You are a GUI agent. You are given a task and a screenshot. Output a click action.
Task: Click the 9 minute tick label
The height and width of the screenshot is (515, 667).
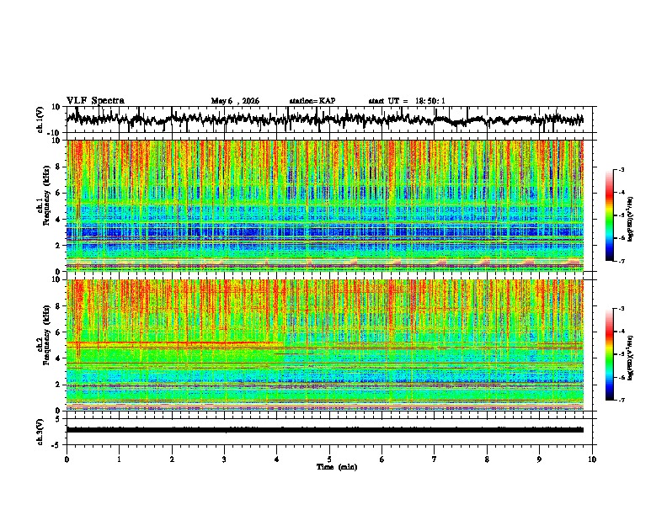tap(539, 459)
